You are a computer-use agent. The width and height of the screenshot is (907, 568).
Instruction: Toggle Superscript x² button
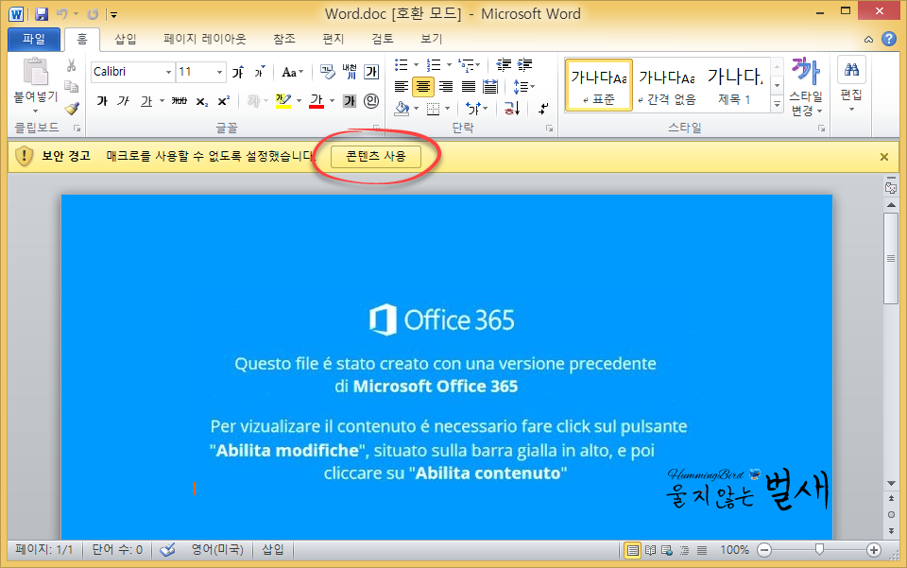[223, 101]
